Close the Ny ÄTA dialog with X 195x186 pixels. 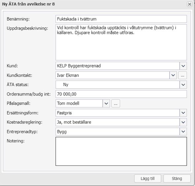click(x=189, y=4)
